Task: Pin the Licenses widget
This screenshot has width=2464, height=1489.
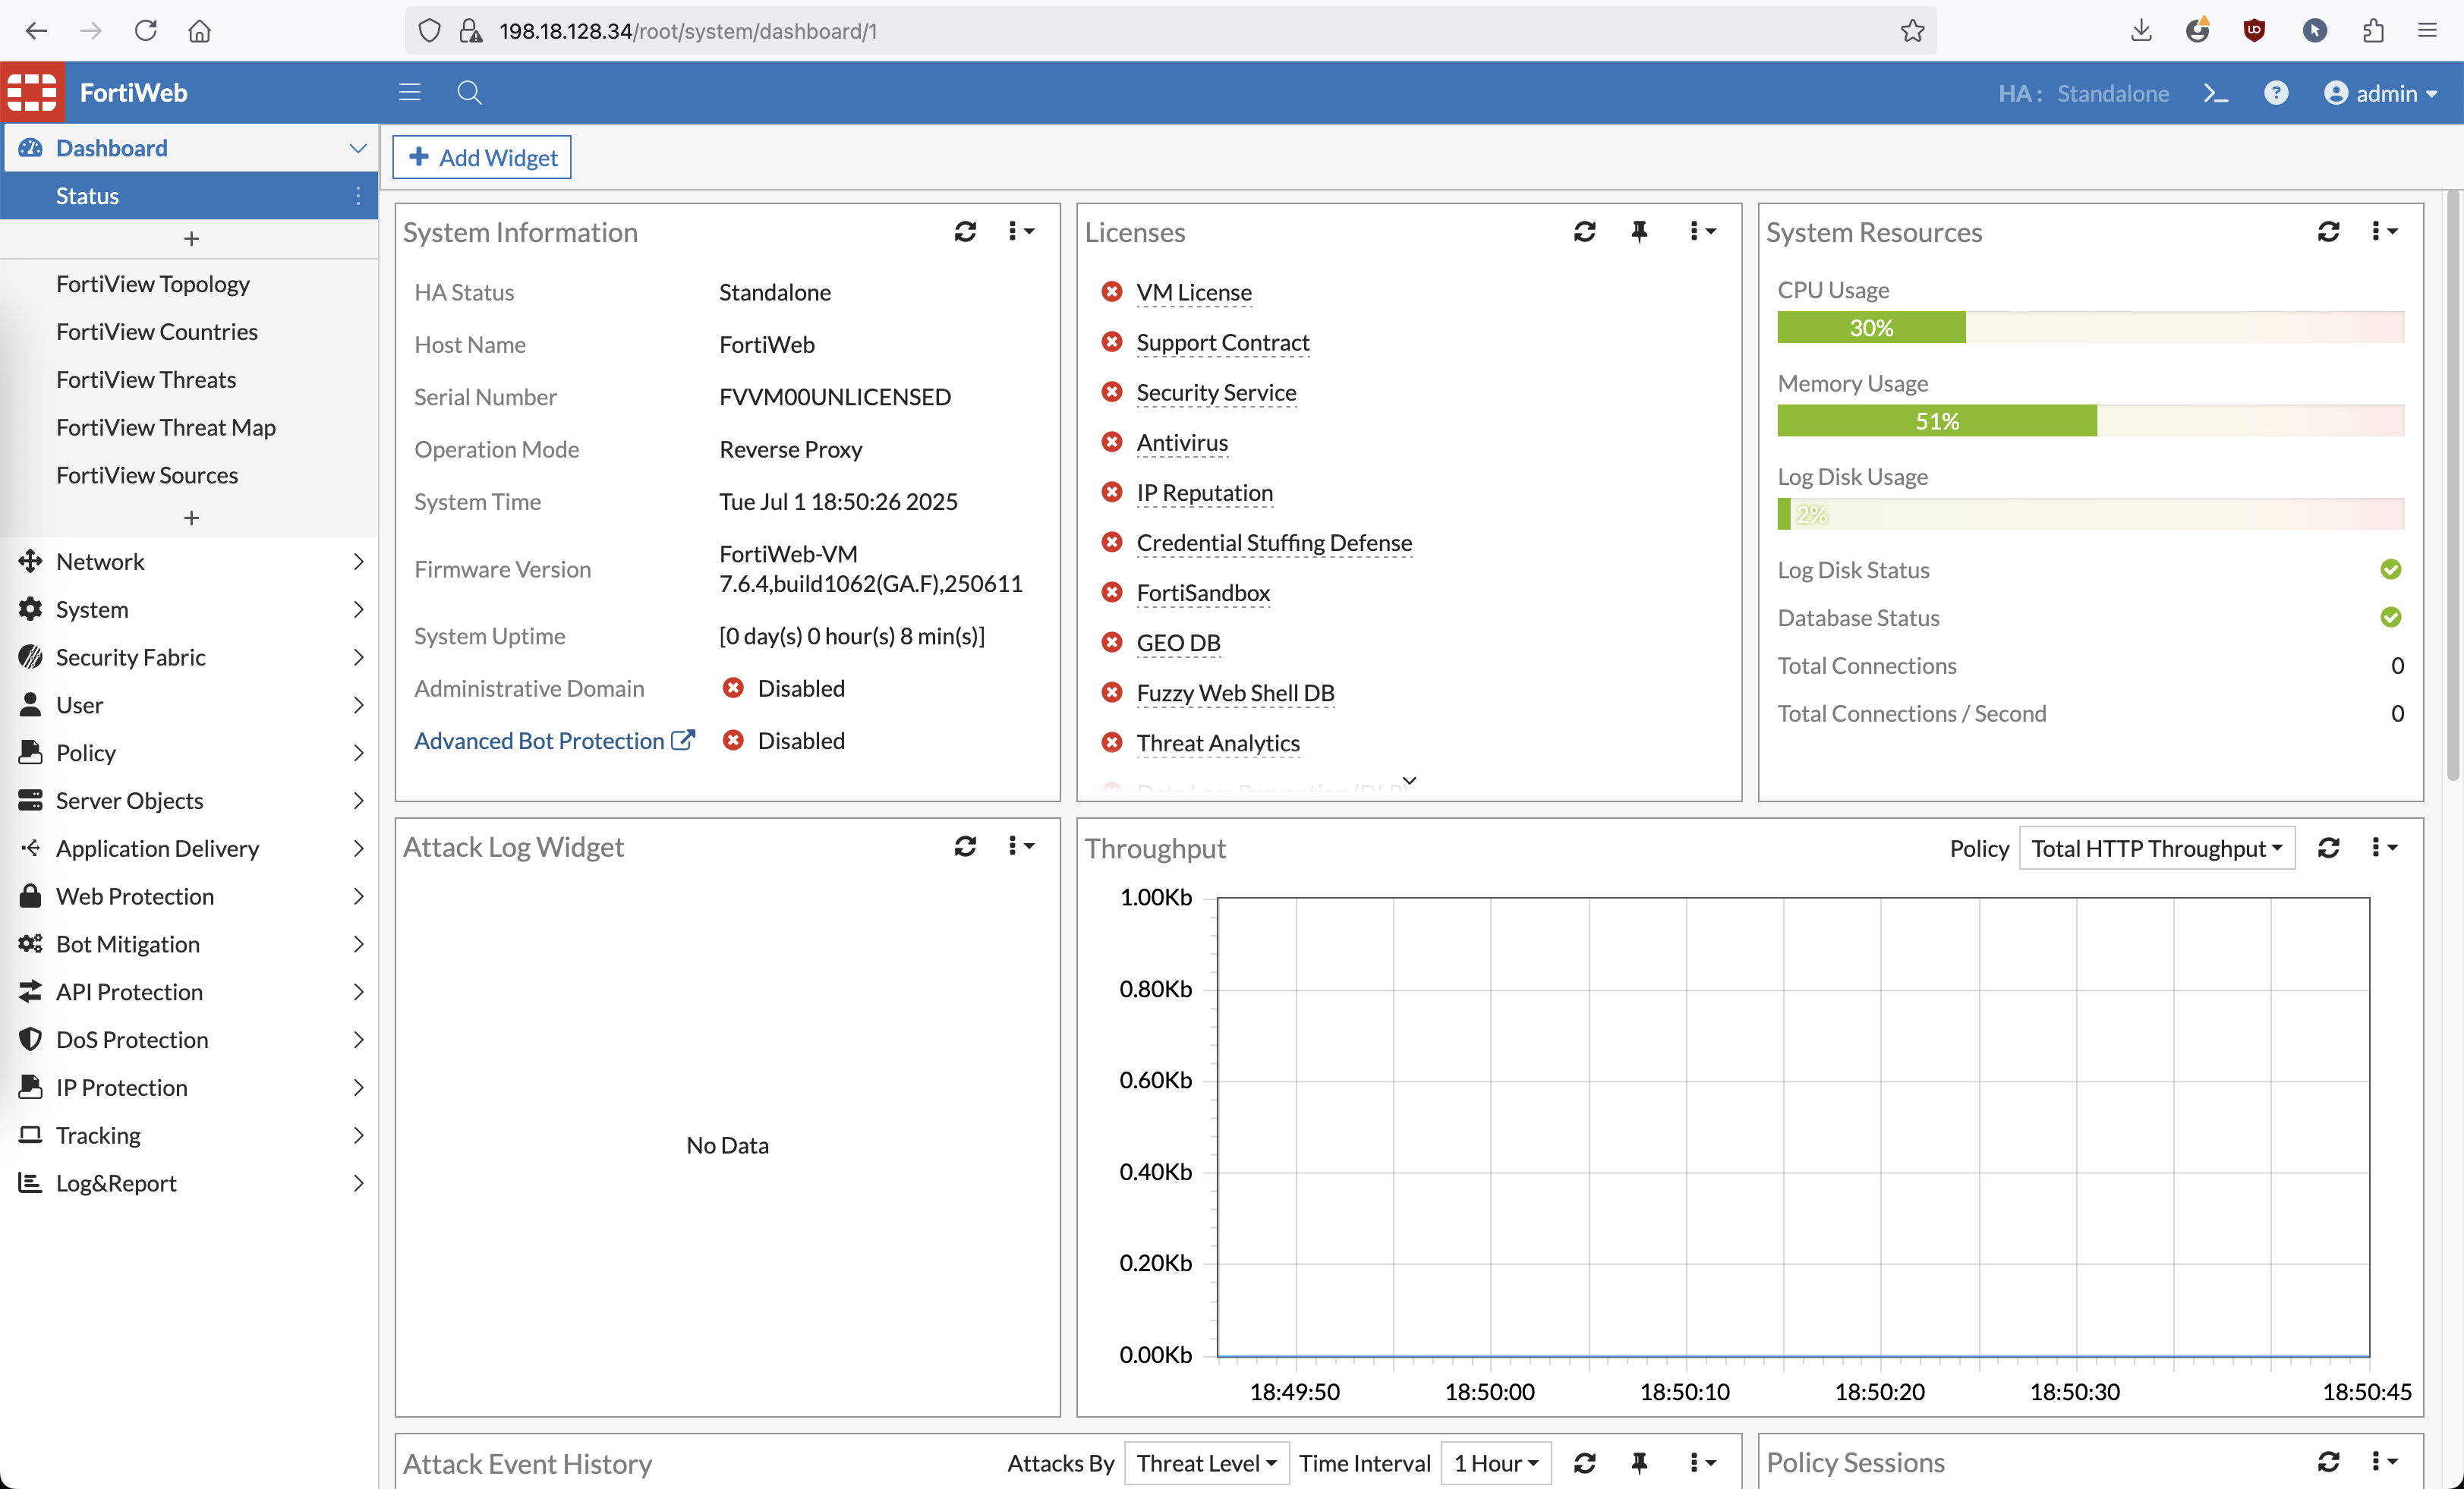Action: (x=1639, y=232)
